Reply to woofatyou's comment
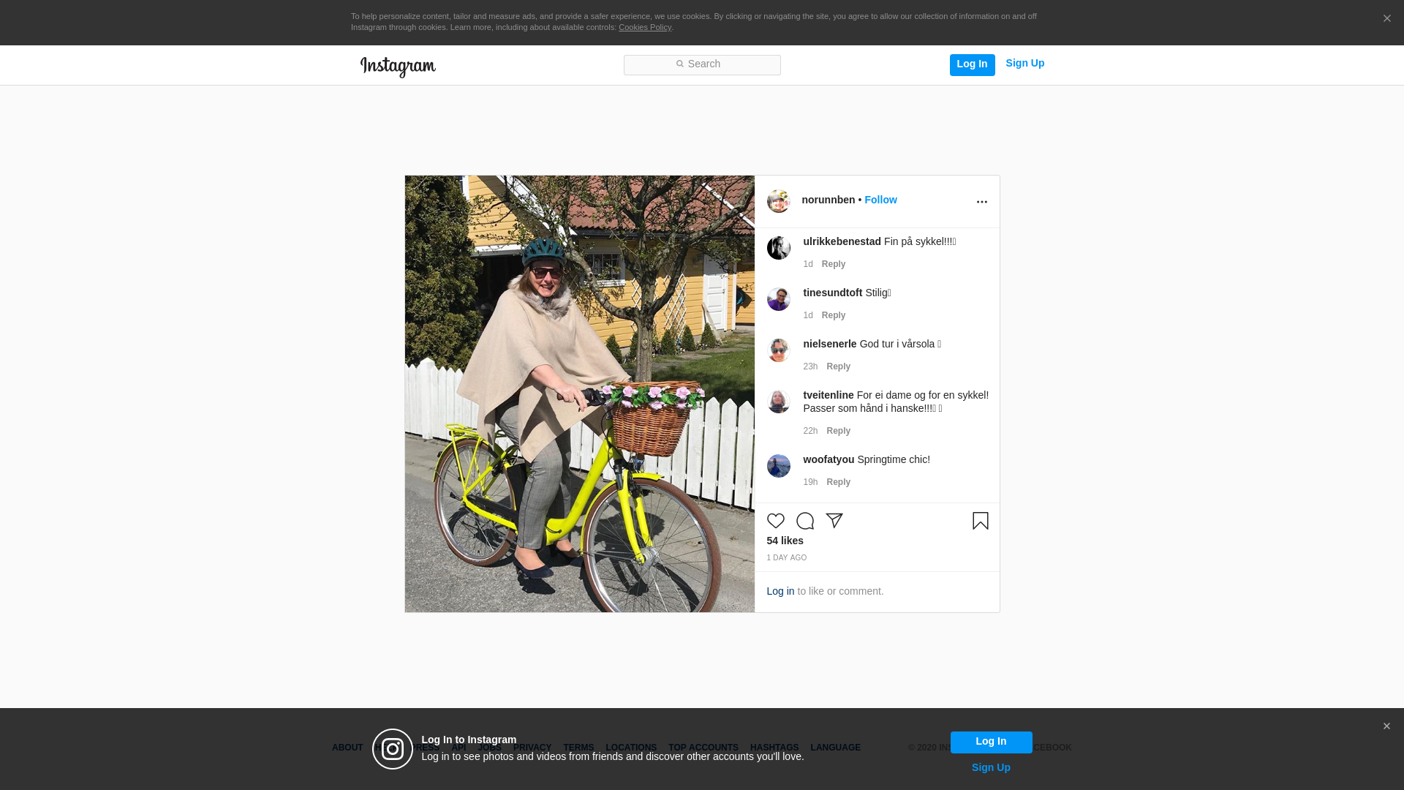Viewport: 1404px width, 790px height. 839,482
